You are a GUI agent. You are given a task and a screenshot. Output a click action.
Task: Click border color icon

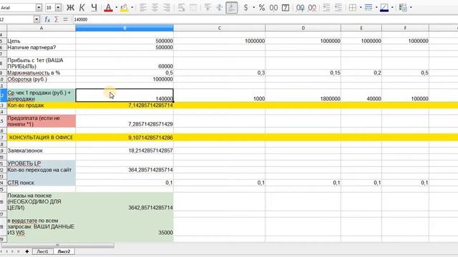click(384, 8)
